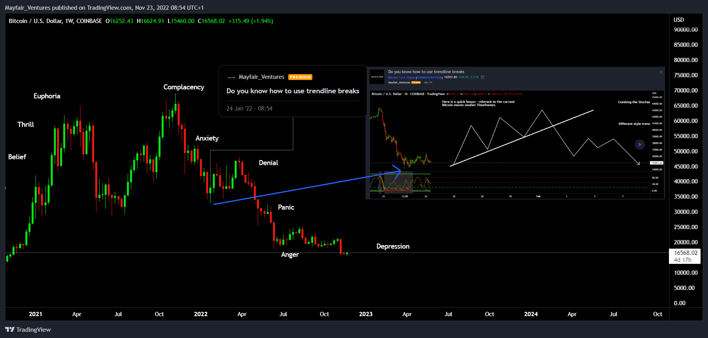Click the open value O16252.43
This screenshot has width=708, height=338.
pos(119,21)
